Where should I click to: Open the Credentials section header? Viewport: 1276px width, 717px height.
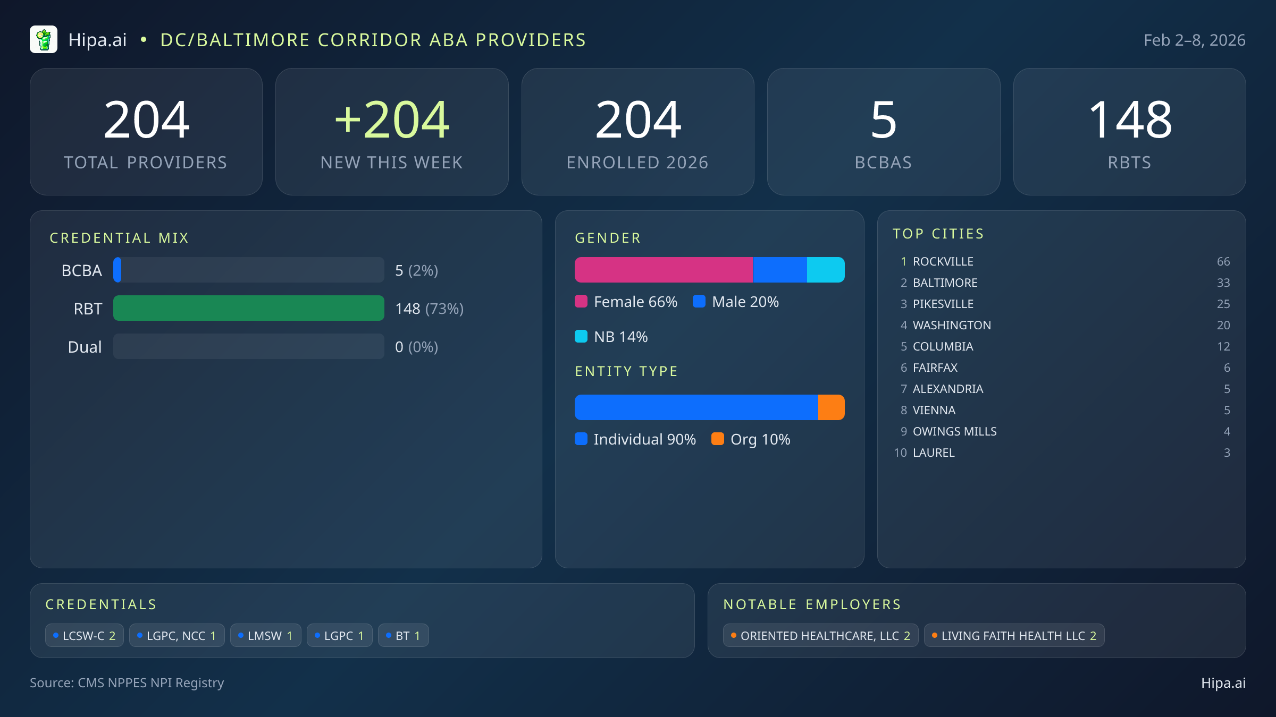click(101, 604)
